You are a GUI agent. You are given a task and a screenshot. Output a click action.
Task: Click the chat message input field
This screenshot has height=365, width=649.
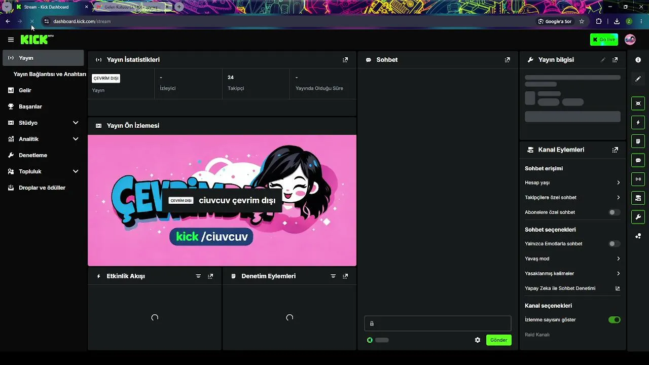438,324
